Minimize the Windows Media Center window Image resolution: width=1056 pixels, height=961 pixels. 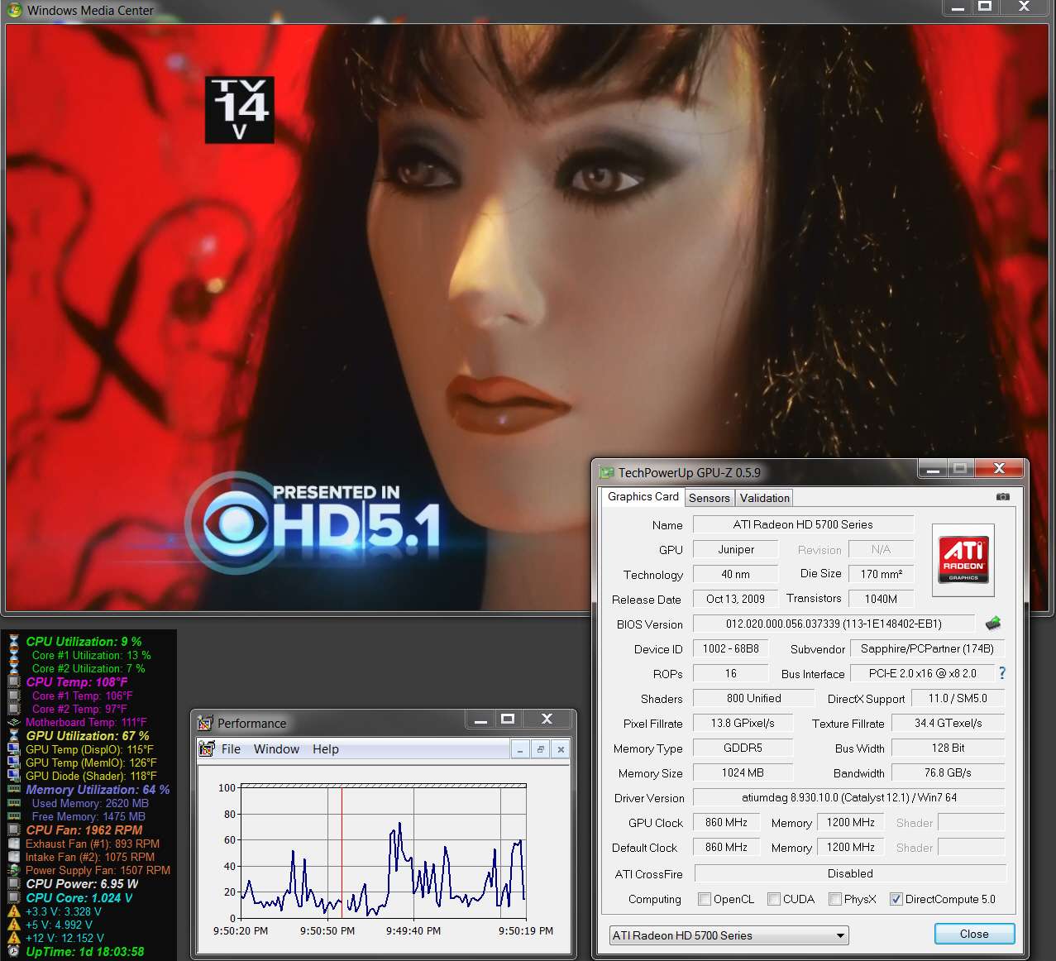pyautogui.click(x=958, y=7)
